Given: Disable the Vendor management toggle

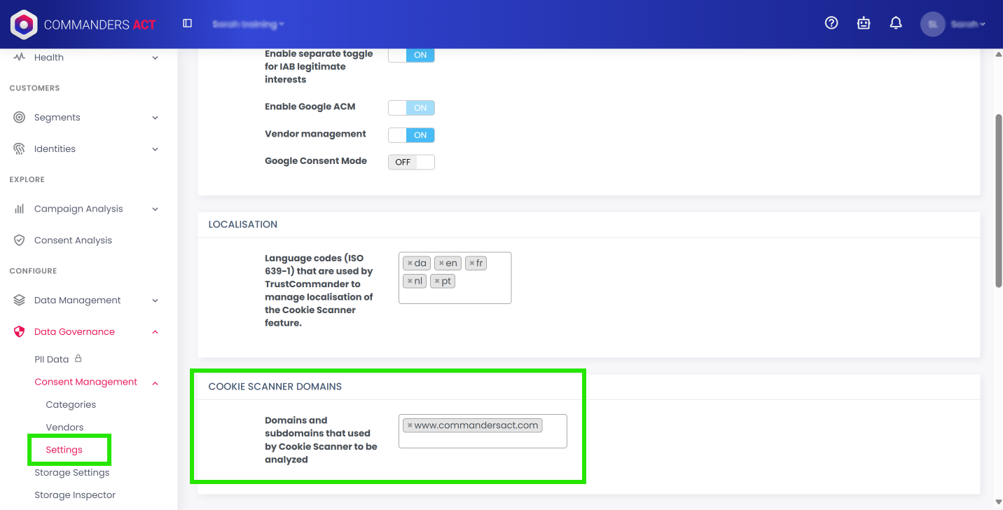Looking at the screenshot, I should coord(411,135).
